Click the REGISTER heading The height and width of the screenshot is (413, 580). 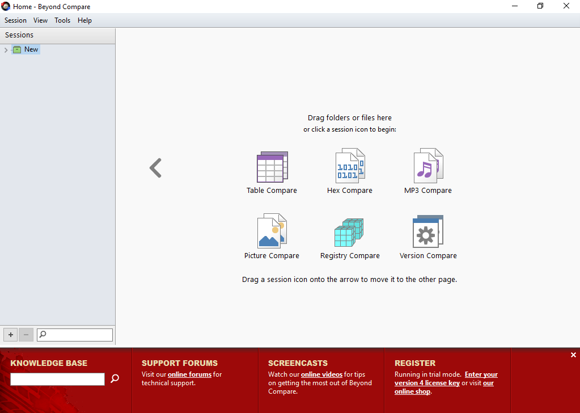tap(415, 363)
